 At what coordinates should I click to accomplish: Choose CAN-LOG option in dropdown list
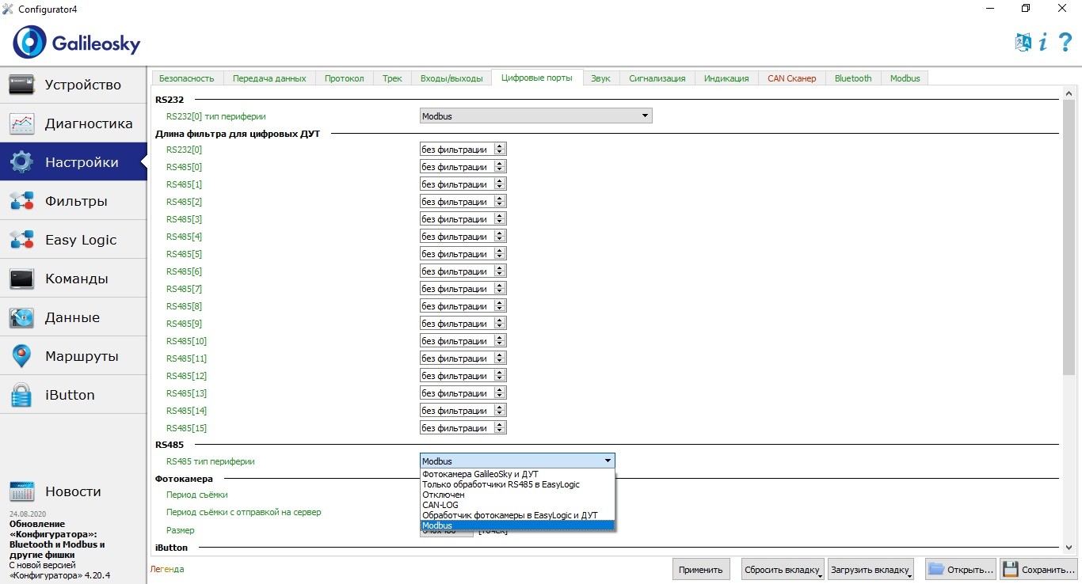pyautogui.click(x=440, y=505)
